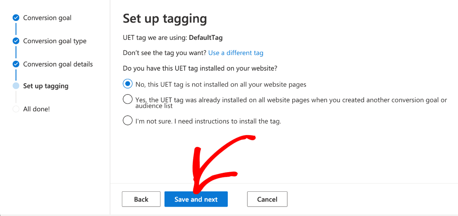Click the DefaultTag name text
This screenshot has width=458, height=216.
click(x=206, y=38)
